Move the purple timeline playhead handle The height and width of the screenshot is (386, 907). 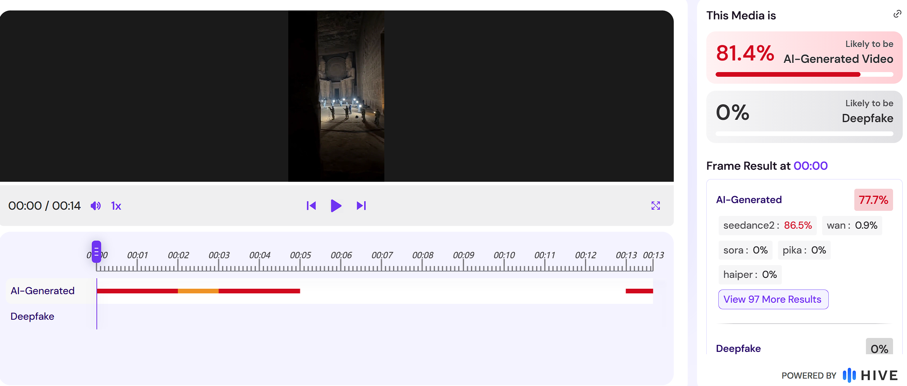[96, 252]
